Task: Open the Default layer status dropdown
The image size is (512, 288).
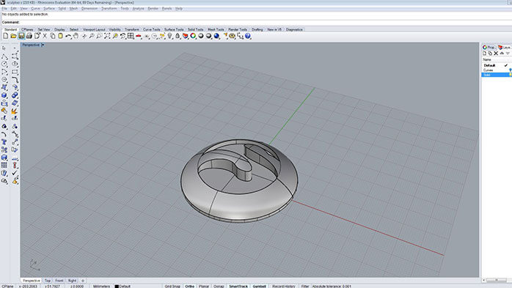Action: [x=122, y=286]
